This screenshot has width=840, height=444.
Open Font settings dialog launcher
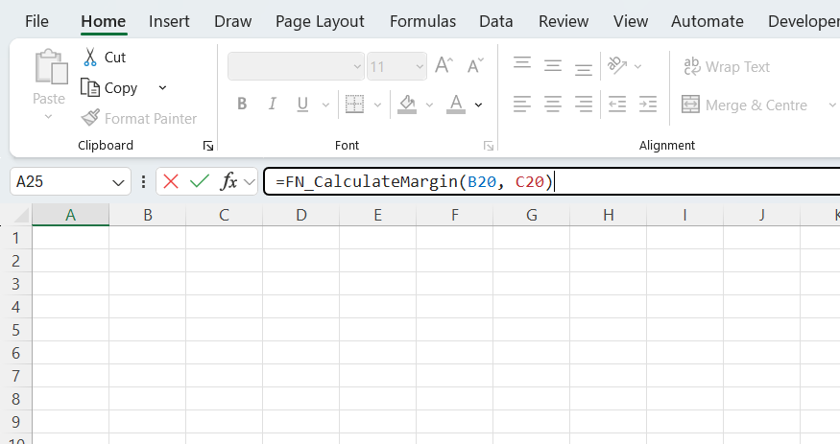tap(488, 146)
